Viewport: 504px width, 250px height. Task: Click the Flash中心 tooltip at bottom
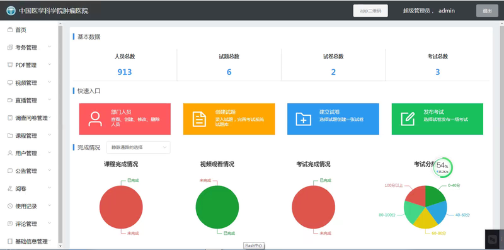(x=254, y=246)
